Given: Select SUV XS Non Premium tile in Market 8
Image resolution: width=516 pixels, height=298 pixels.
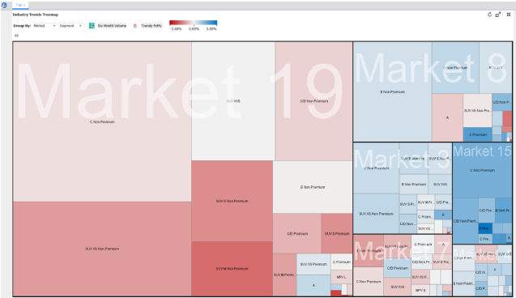Looking at the screenshot, I should tap(477, 110).
